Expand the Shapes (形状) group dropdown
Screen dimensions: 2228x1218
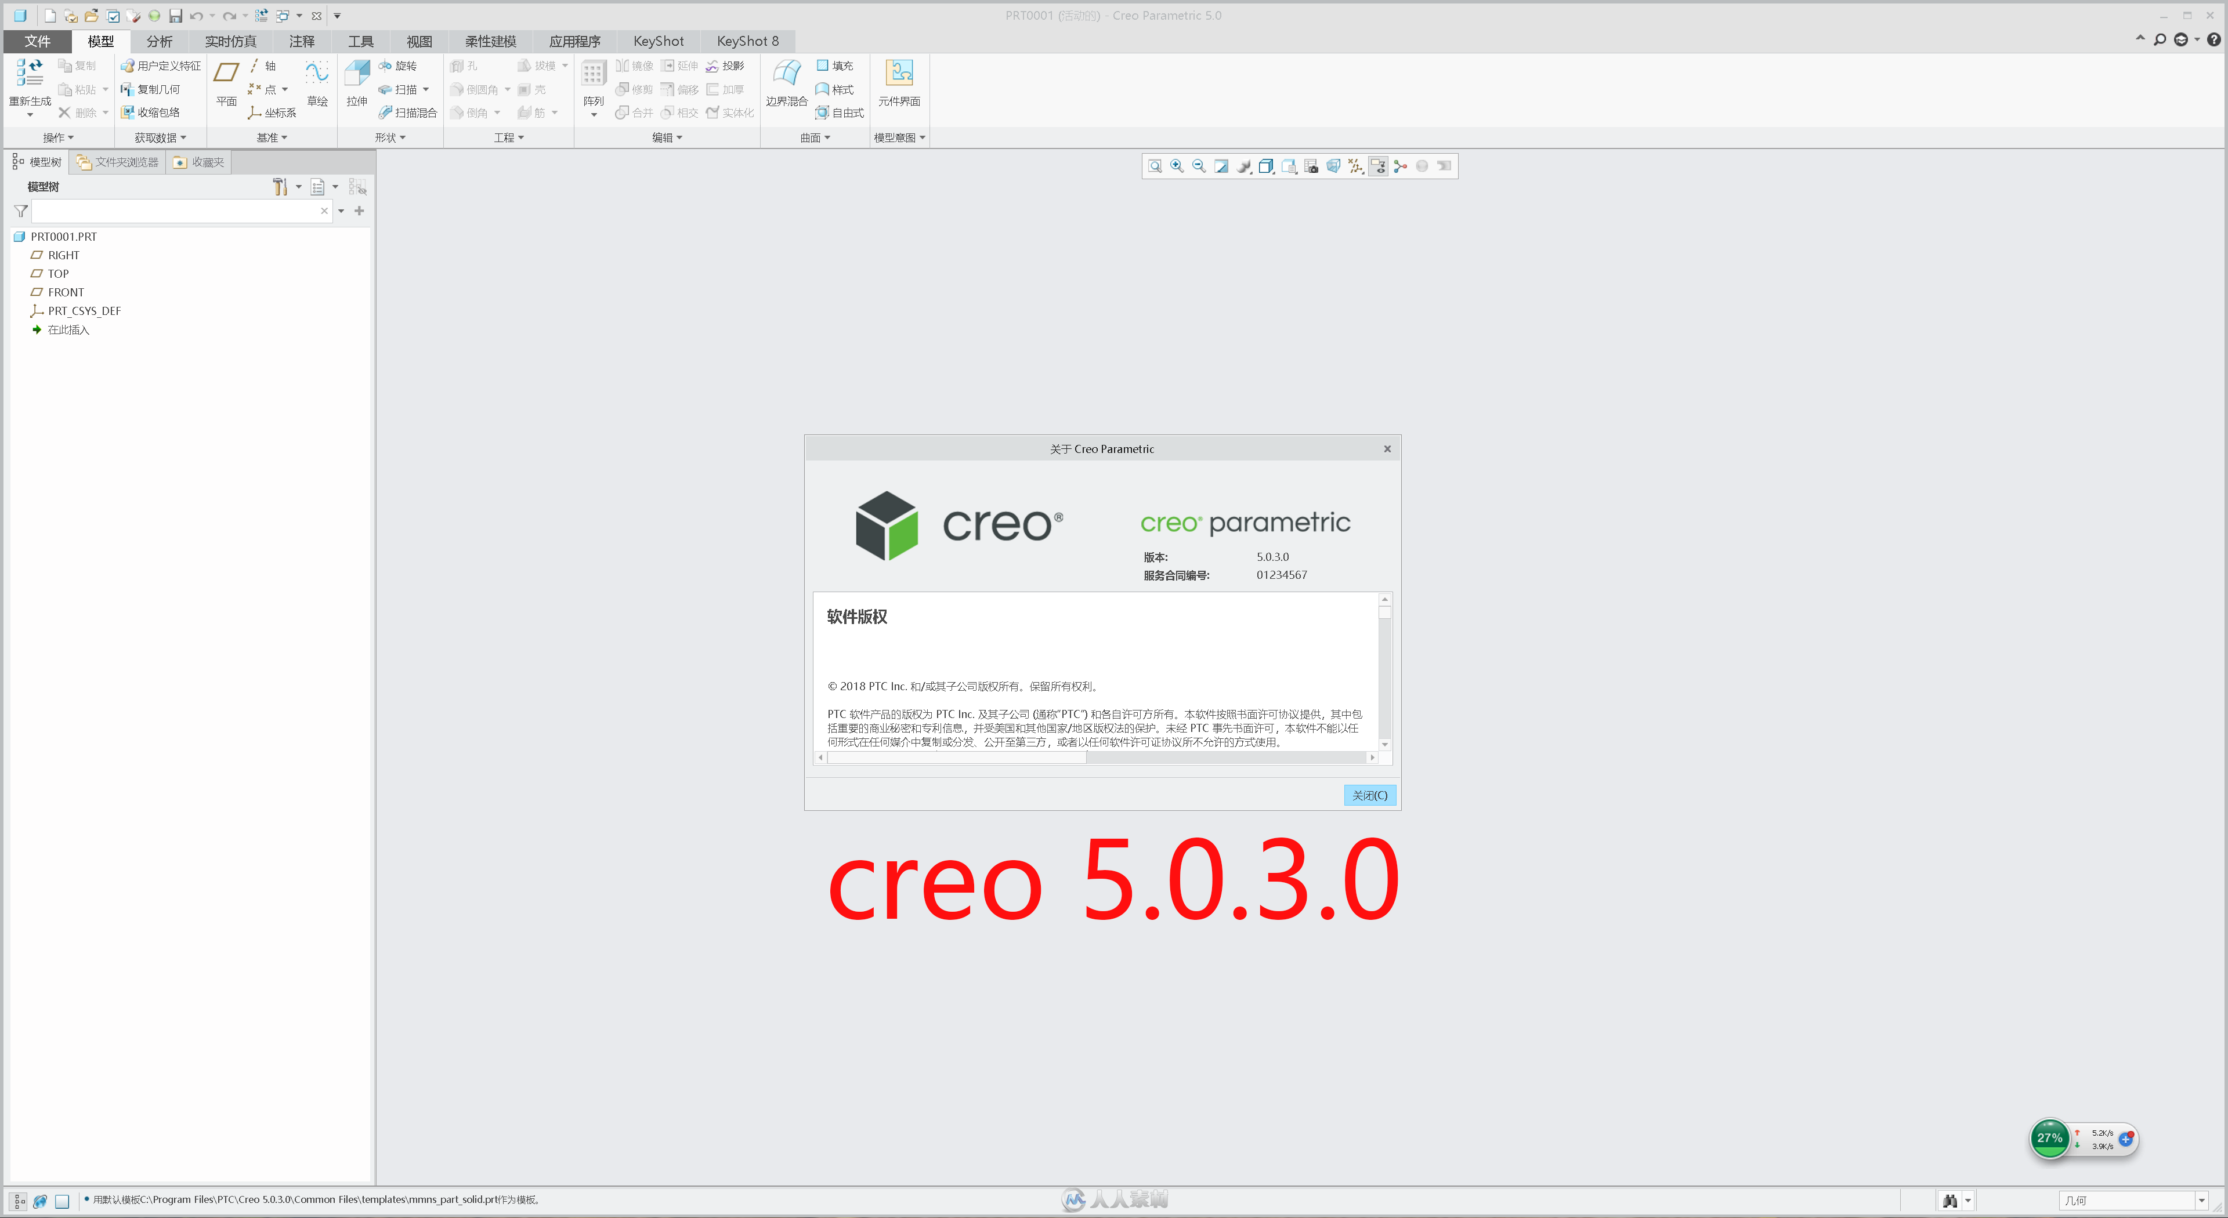pyautogui.click(x=390, y=137)
